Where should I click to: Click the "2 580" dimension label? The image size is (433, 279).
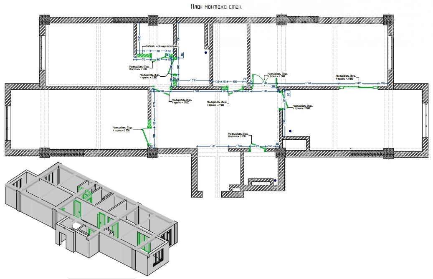click(x=195, y=90)
